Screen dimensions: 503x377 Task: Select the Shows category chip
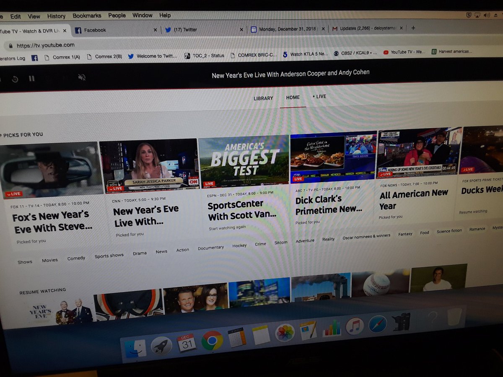[x=25, y=262]
